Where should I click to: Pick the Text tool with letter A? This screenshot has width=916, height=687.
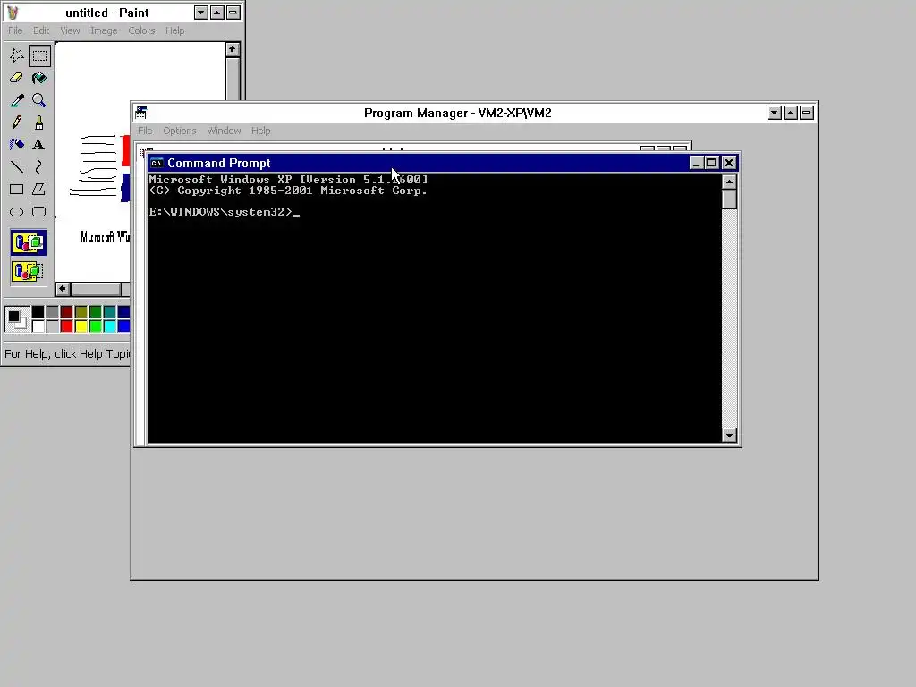coord(39,144)
